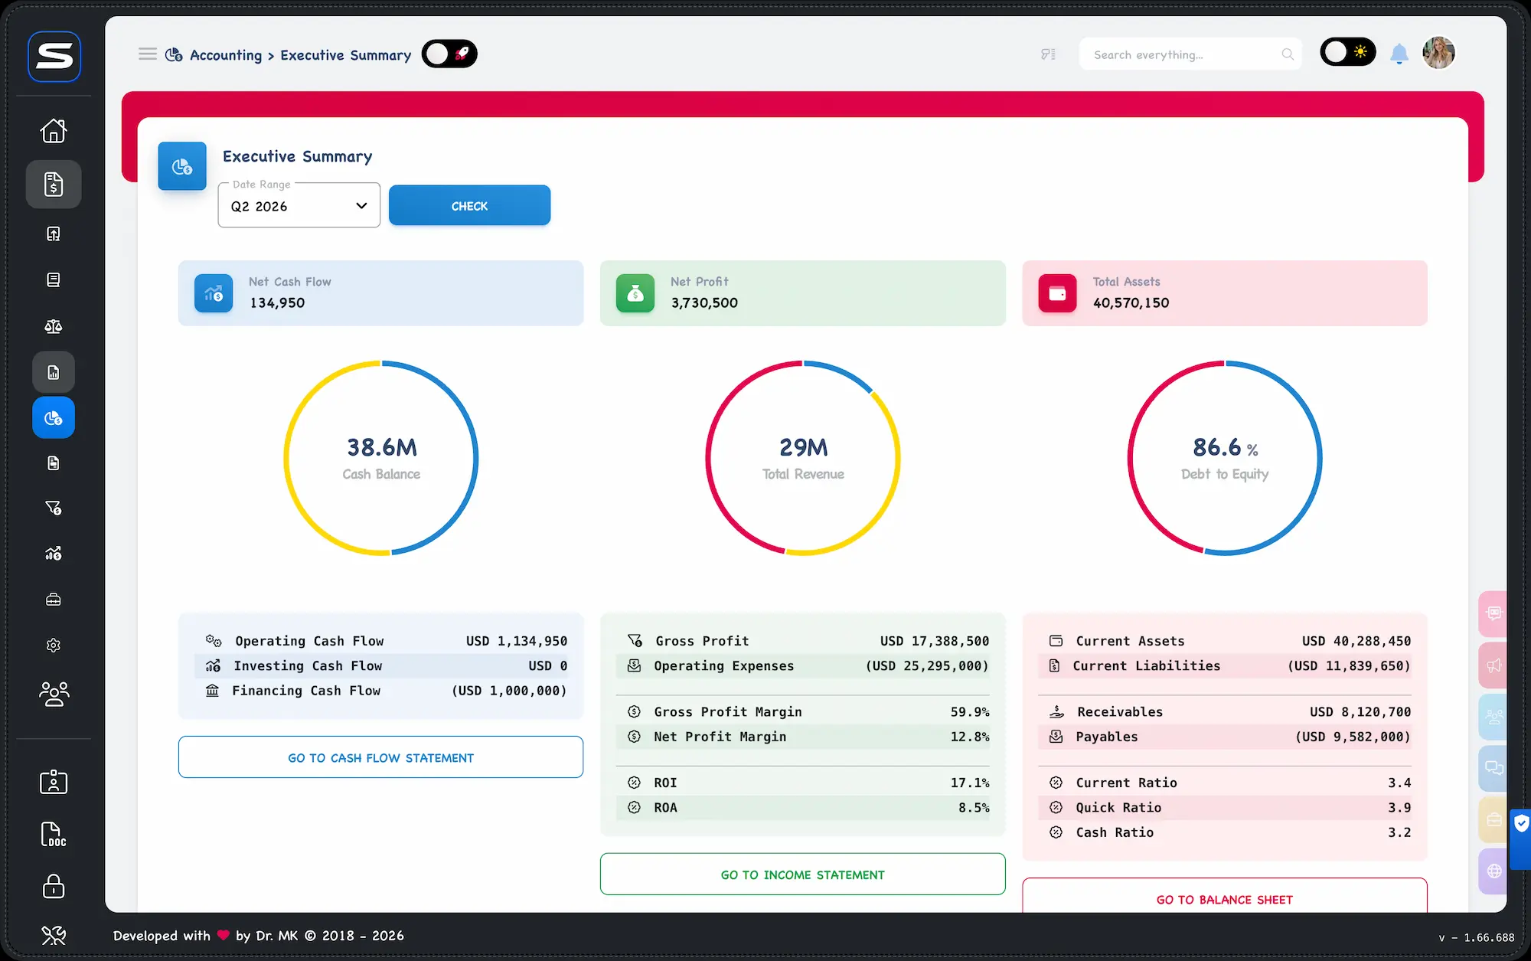Open the invoice document sidebar icon
The image size is (1531, 961).
[54, 184]
